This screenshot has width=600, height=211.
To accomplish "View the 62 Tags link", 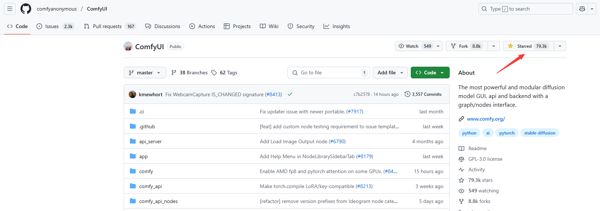I will [224, 73].
